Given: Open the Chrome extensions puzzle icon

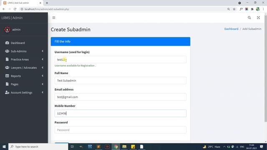Looking at the screenshot, I should (252, 9).
